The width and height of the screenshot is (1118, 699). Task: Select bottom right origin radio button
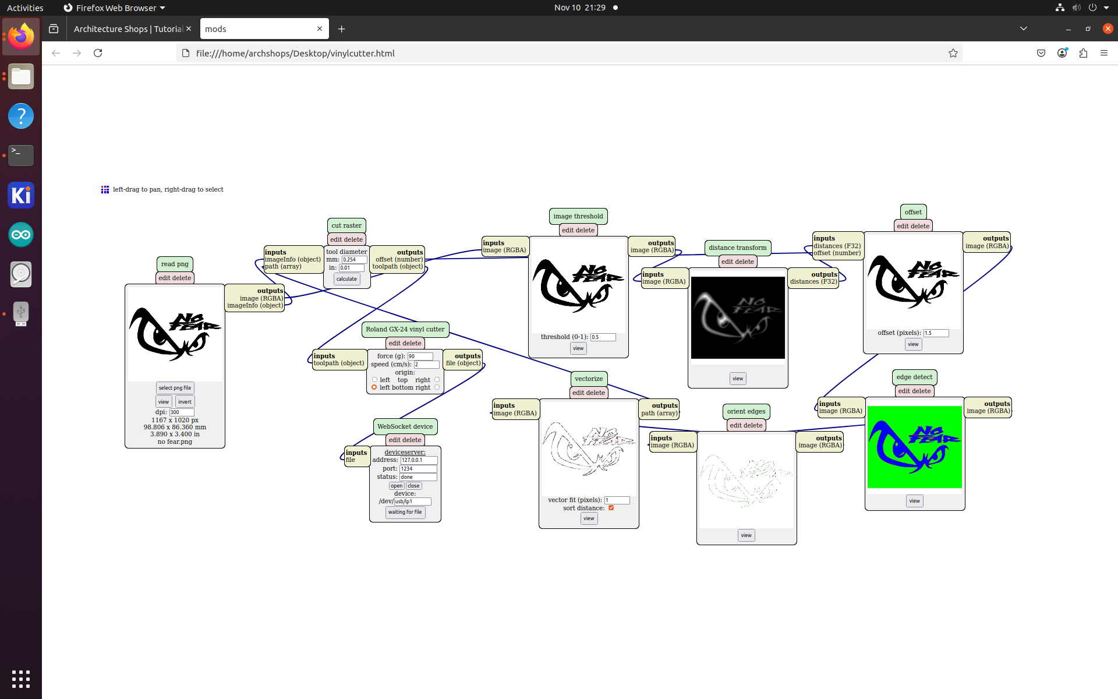[x=437, y=387]
